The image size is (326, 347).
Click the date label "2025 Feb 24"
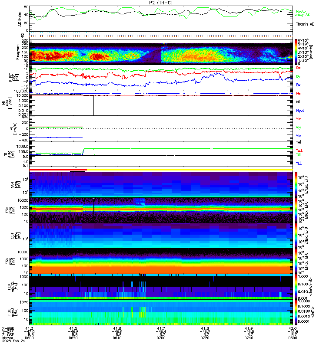pos(13,341)
